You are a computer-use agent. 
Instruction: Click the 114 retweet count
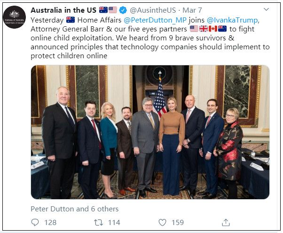coord(114,222)
